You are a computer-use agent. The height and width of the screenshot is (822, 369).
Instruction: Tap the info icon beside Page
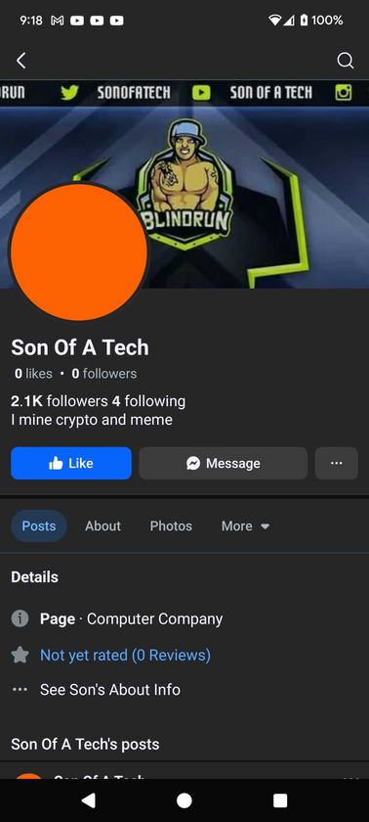pyautogui.click(x=20, y=618)
